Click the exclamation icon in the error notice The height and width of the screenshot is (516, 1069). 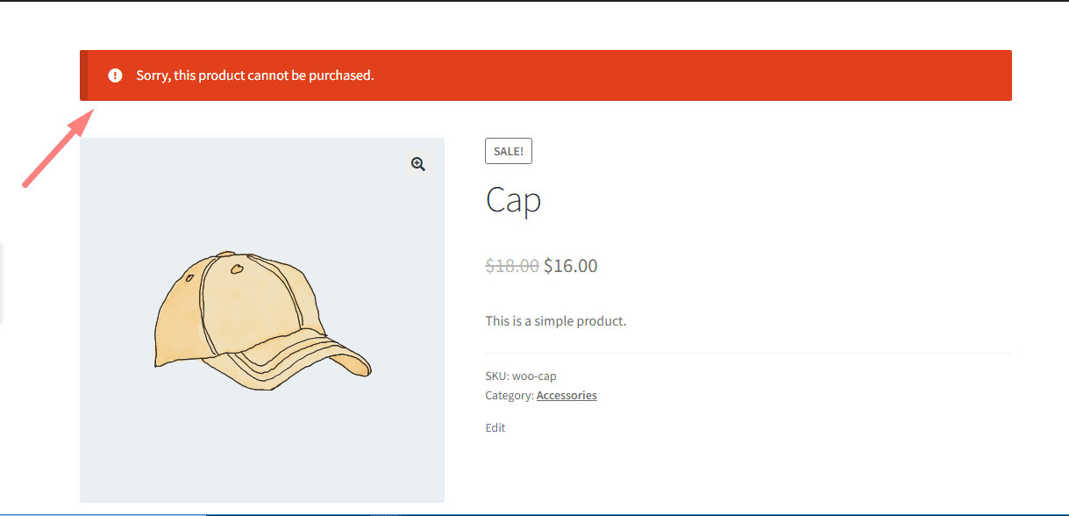[115, 75]
